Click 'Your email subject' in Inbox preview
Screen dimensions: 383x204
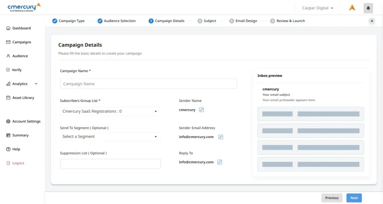(x=276, y=95)
